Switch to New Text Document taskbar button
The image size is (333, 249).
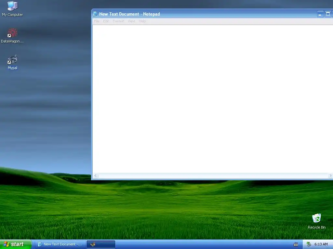tap(60, 244)
